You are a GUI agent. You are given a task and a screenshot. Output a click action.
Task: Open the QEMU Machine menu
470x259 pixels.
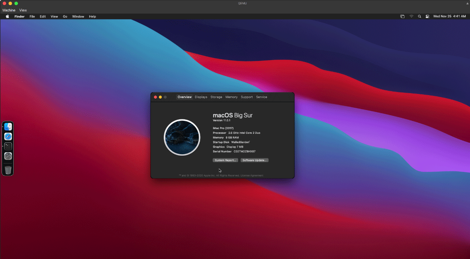pyautogui.click(x=9, y=10)
